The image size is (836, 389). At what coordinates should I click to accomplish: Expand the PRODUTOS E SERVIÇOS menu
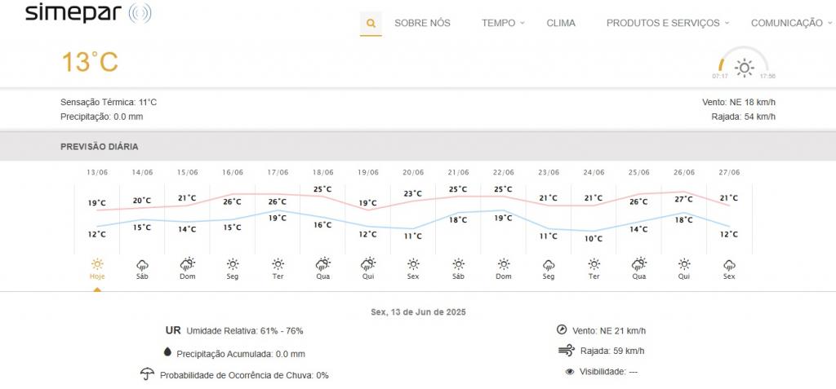point(667,24)
